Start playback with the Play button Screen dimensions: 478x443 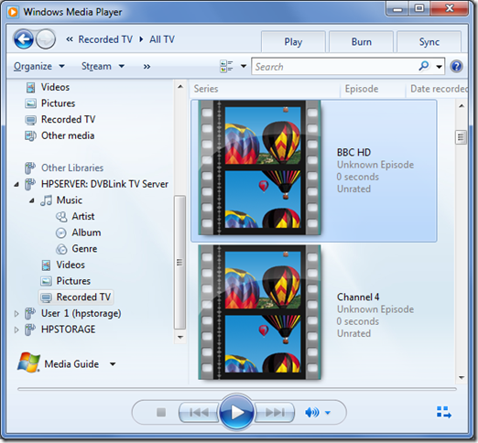coord(236,412)
